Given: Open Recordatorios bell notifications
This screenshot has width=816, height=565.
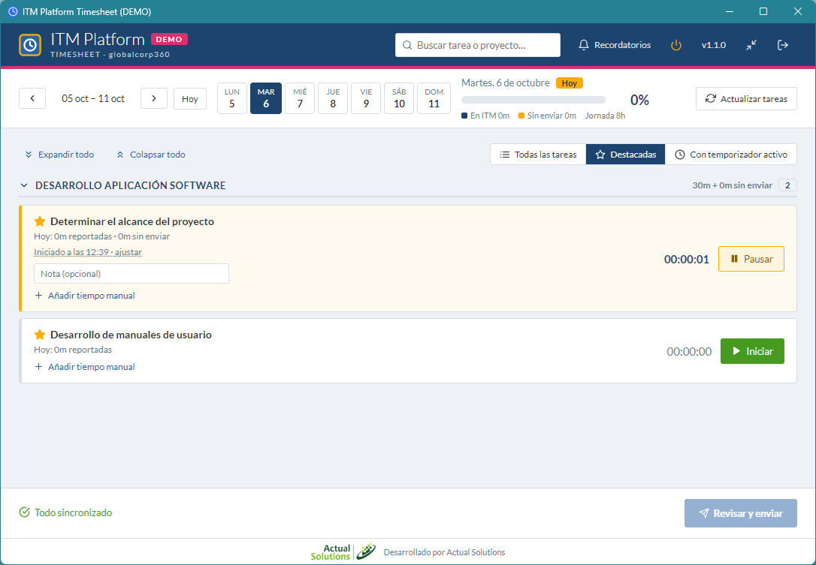Looking at the screenshot, I should pos(615,45).
